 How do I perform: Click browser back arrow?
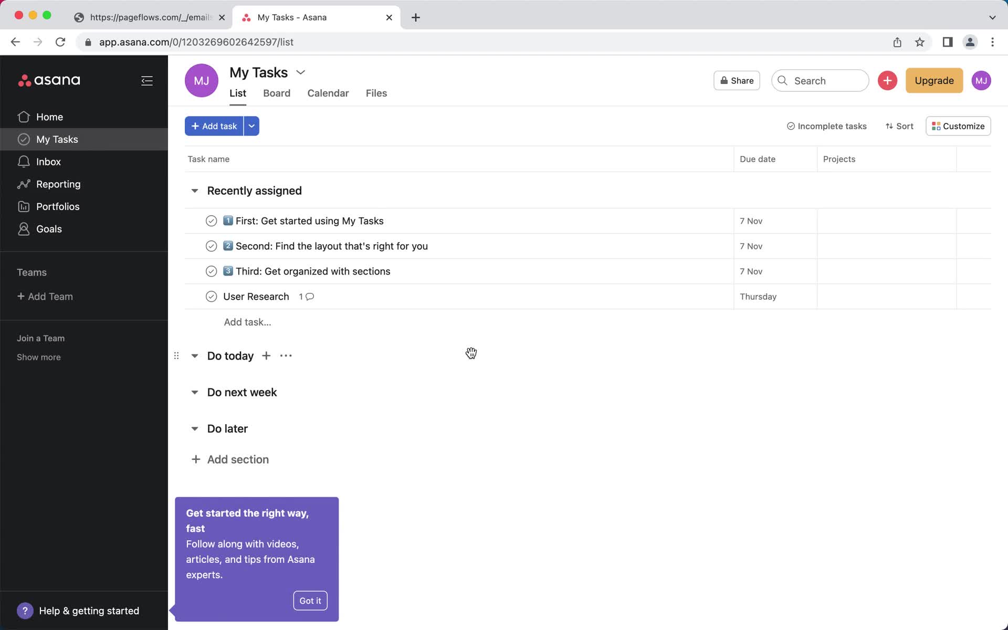point(15,42)
